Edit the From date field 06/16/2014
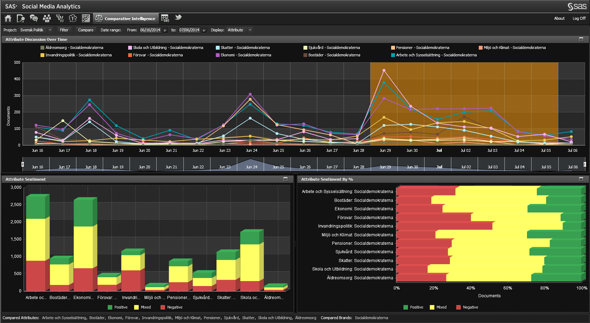This screenshot has width=590, height=323. point(150,30)
